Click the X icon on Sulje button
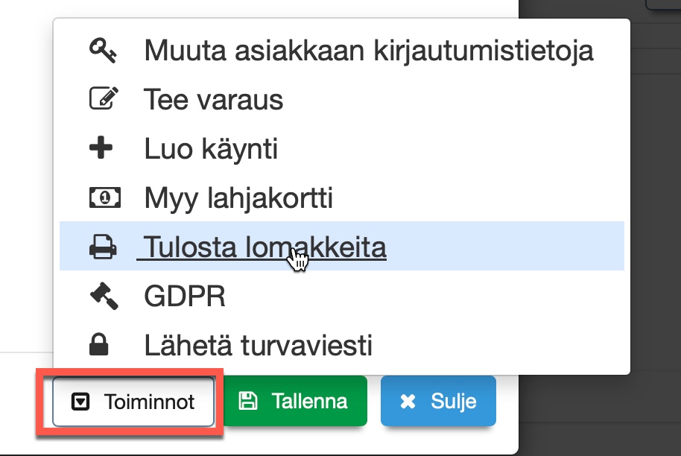Viewport: 681px width, 456px height. (x=408, y=402)
